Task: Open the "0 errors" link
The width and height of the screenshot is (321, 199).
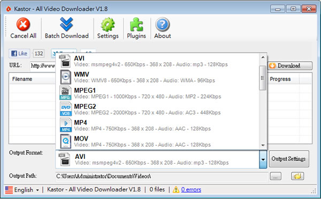Action: 191,189
